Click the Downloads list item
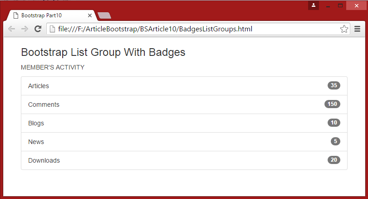 point(44,160)
